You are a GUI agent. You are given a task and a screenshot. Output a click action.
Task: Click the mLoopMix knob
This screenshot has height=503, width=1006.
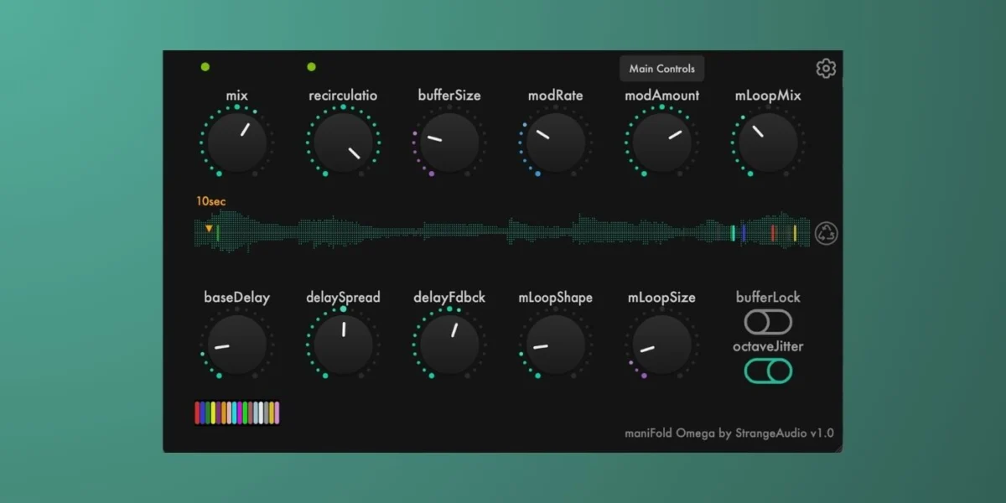pyautogui.click(x=768, y=143)
